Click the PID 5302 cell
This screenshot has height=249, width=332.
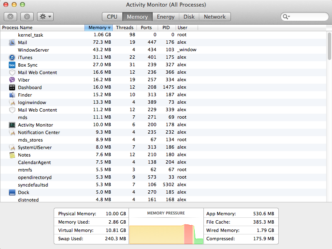click(168, 184)
